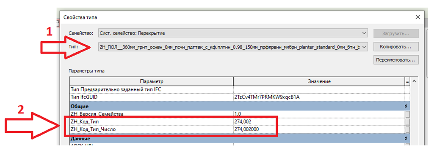Click the empty value of Предварительно заданный тип IFC

click(x=319, y=89)
